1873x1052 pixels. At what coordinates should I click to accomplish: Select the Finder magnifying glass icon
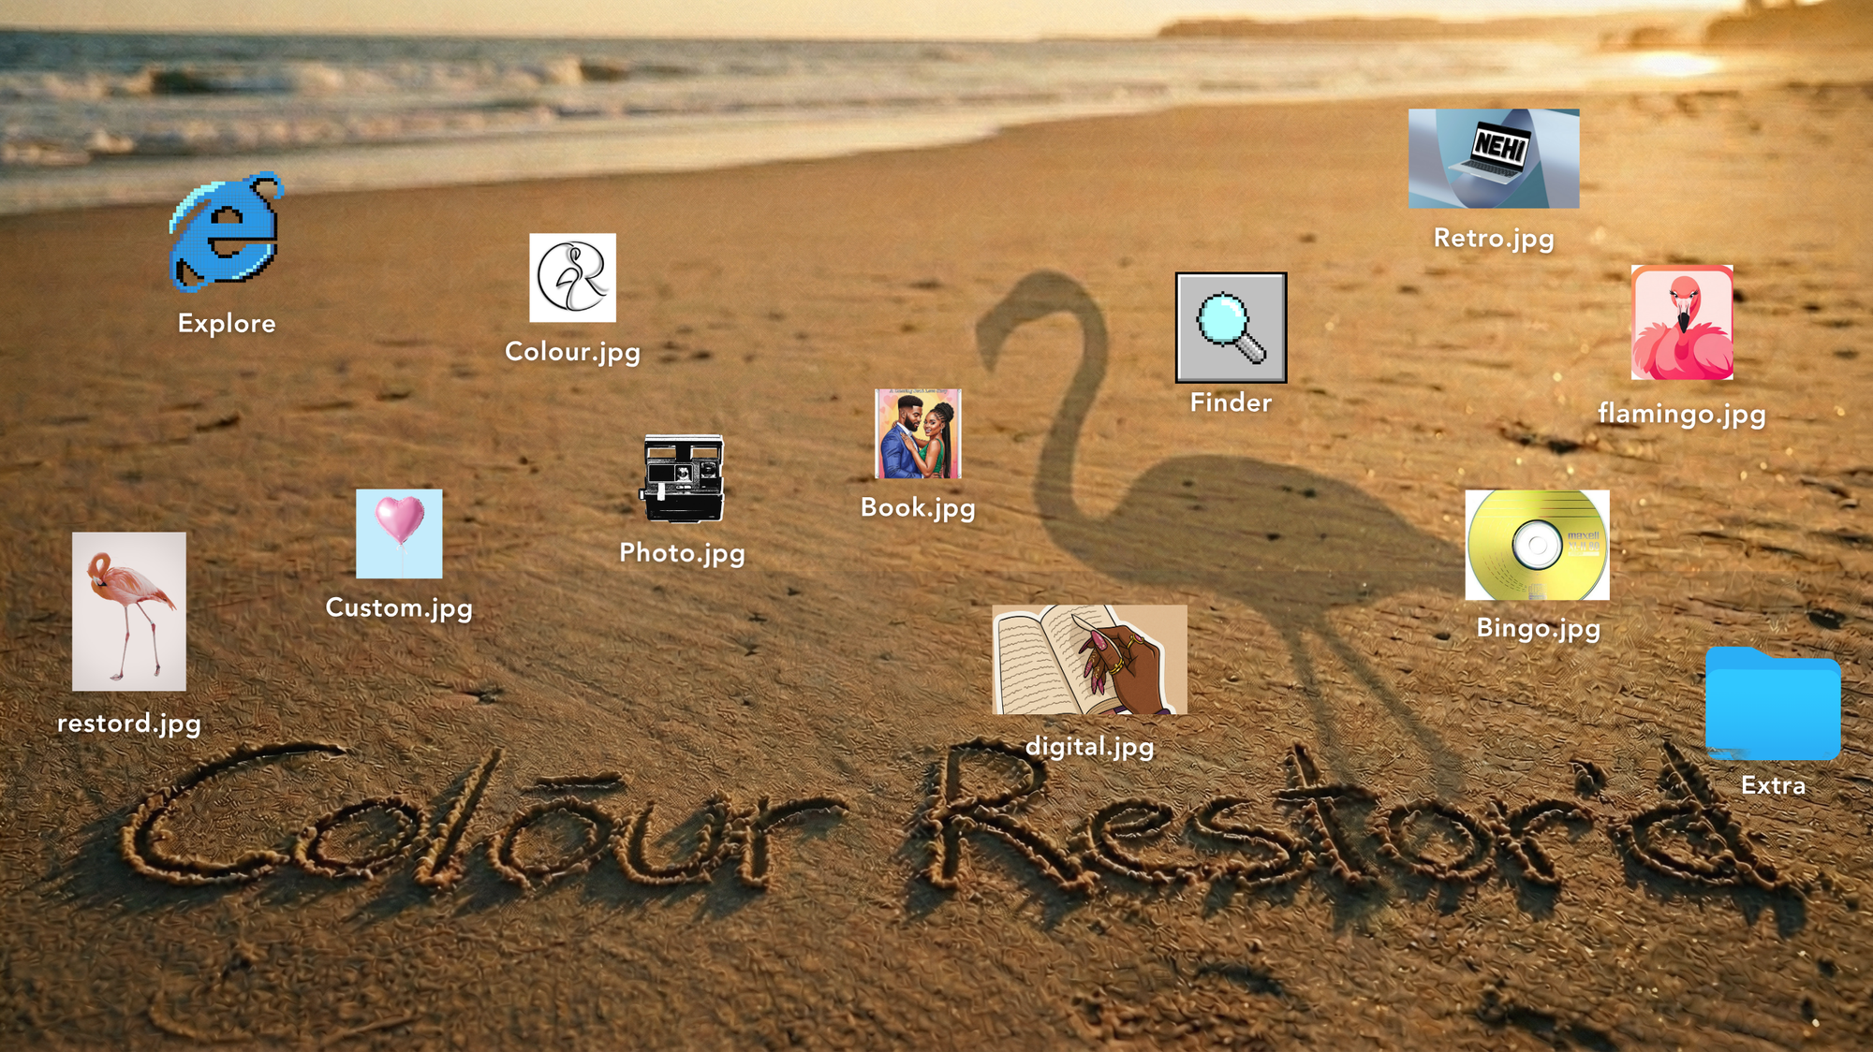[x=1231, y=328]
